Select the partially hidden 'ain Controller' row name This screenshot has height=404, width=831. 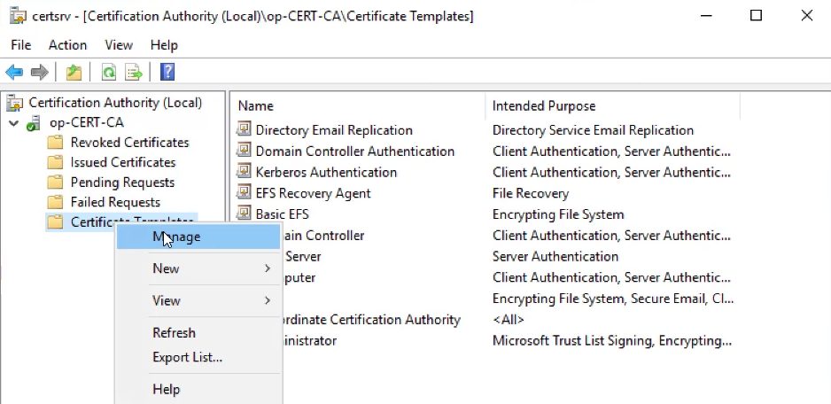[x=322, y=236]
